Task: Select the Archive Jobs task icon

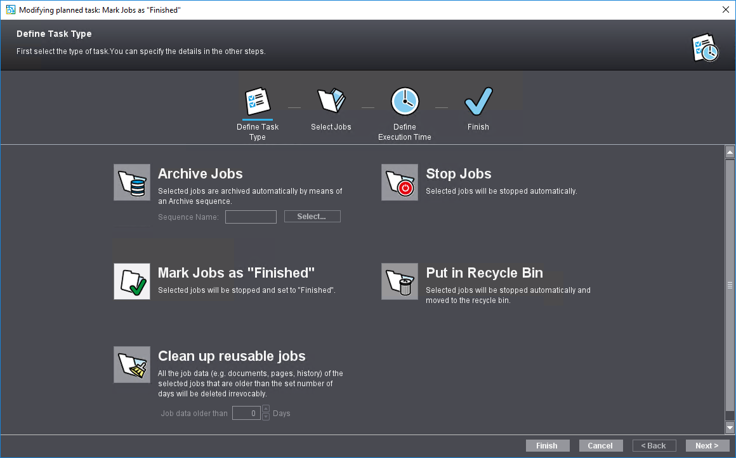Action: [132, 182]
